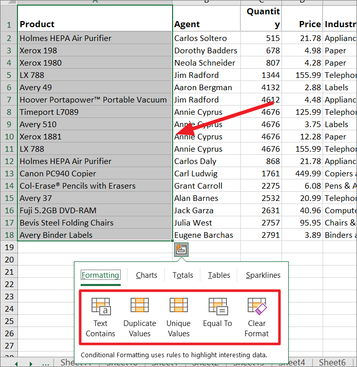This screenshot has width=357, height=367.
Task: Apply Text Contains conditional formatting
Action: (100, 317)
